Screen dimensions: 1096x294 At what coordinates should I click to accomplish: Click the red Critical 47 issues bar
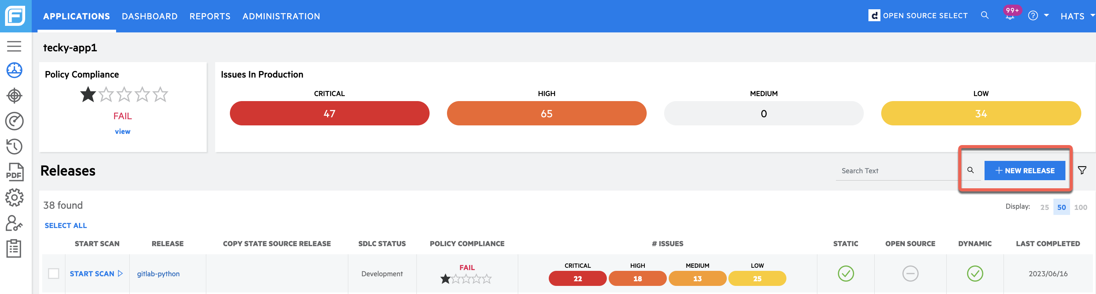tap(329, 113)
